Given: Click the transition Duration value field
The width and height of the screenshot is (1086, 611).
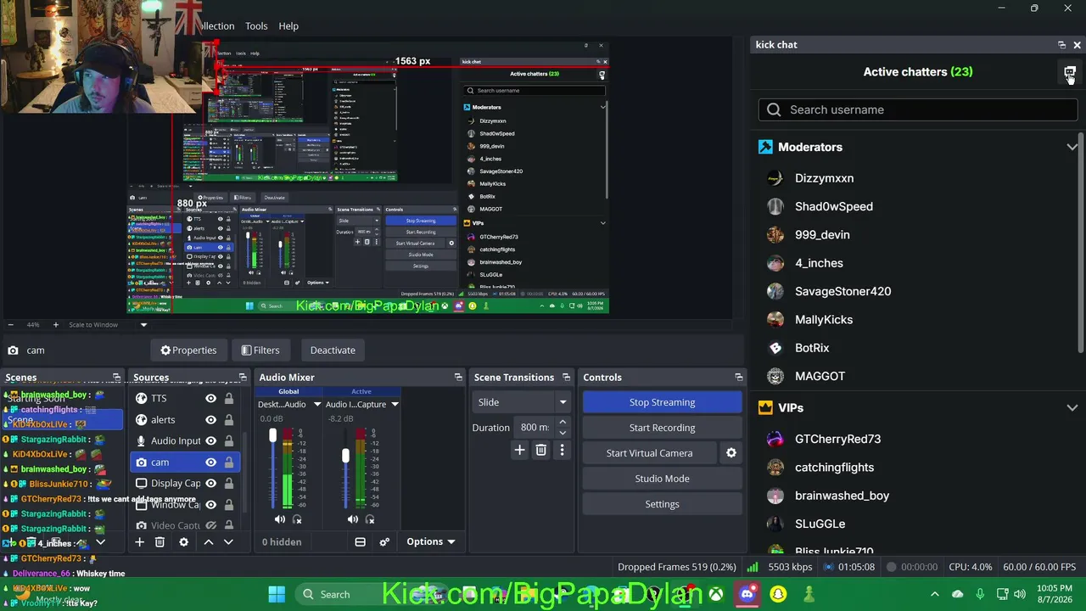Looking at the screenshot, I should (535, 428).
